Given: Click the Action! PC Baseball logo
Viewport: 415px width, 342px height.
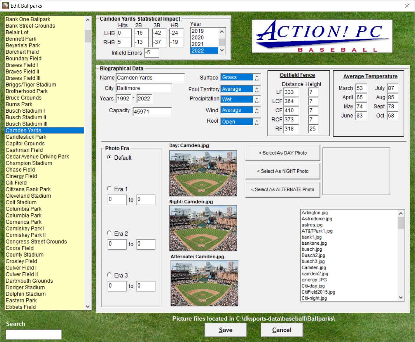Looking at the screenshot, I should point(322,36).
